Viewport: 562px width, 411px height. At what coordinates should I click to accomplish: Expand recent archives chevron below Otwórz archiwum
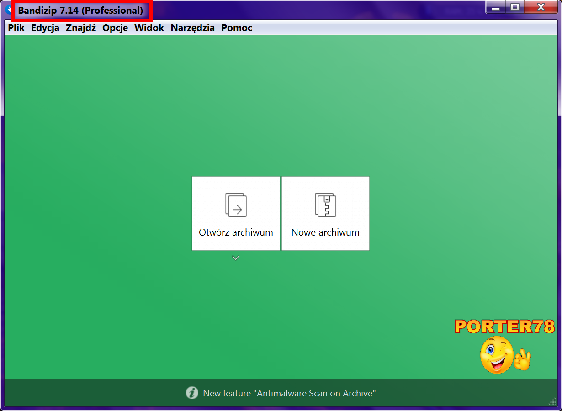click(236, 258)
